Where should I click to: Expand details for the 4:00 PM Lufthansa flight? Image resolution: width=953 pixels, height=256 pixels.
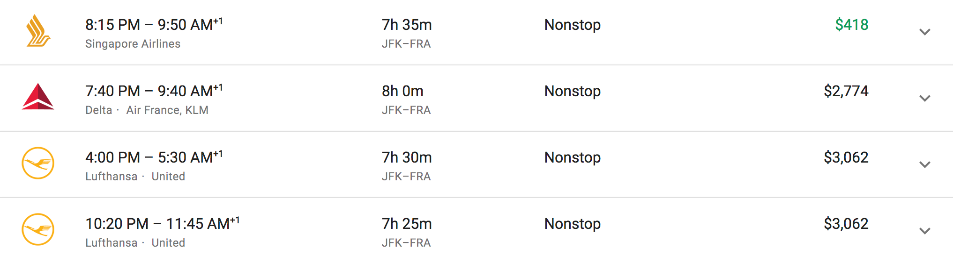pos(924,164)
